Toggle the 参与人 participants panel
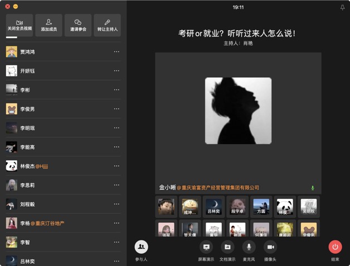 [x=141, y=247]
